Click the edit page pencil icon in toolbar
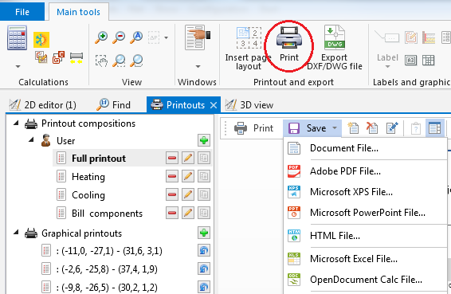This screenshot has height=294, width=451. pyautogui.click(x=392, y=128)
